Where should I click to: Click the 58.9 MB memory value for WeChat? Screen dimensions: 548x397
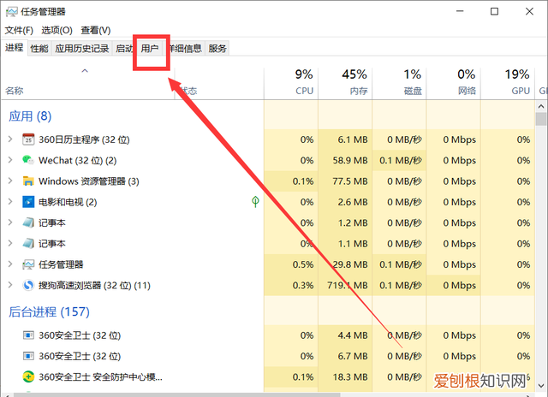[x=350, y=160]
